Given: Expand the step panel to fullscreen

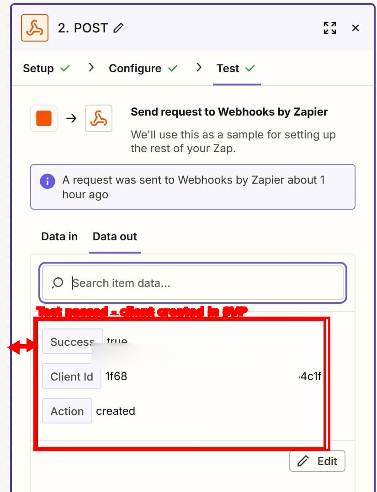Looking at the screenshot, I should click(x=330, y=28).
